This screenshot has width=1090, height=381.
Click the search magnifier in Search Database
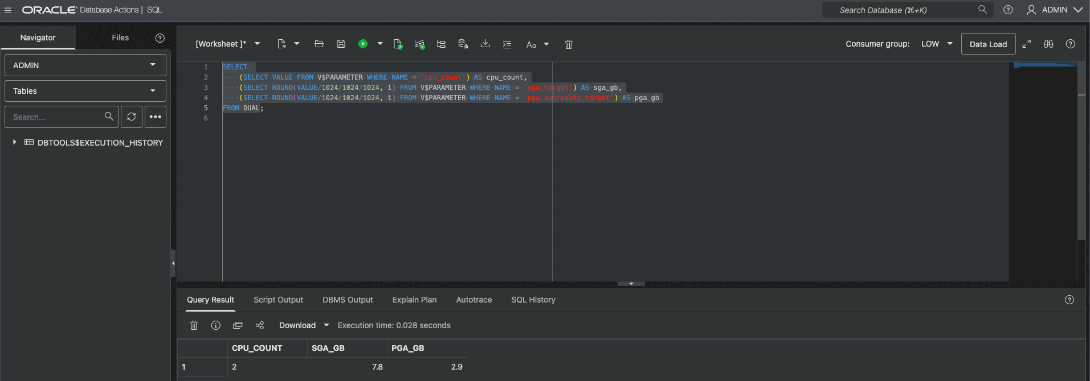pyautogui.click(x=982, y=10)
